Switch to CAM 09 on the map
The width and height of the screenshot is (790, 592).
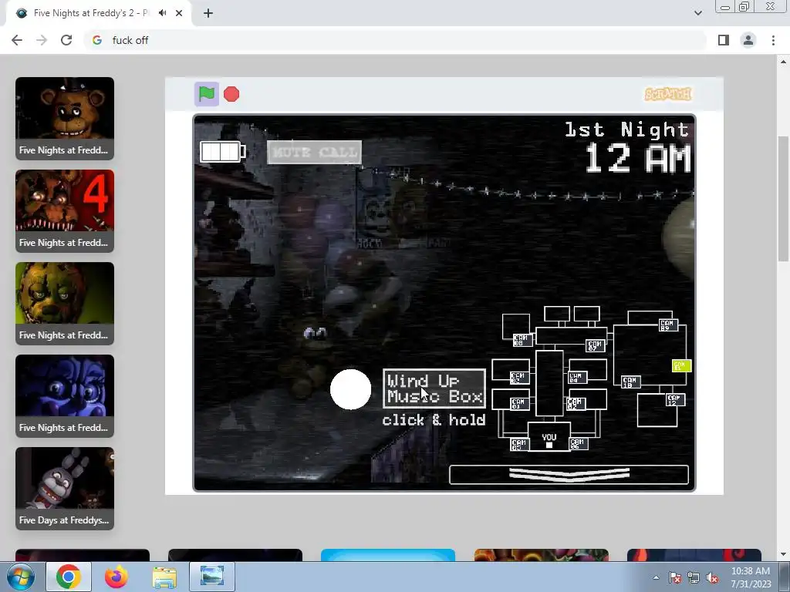[x=668, y=325]
